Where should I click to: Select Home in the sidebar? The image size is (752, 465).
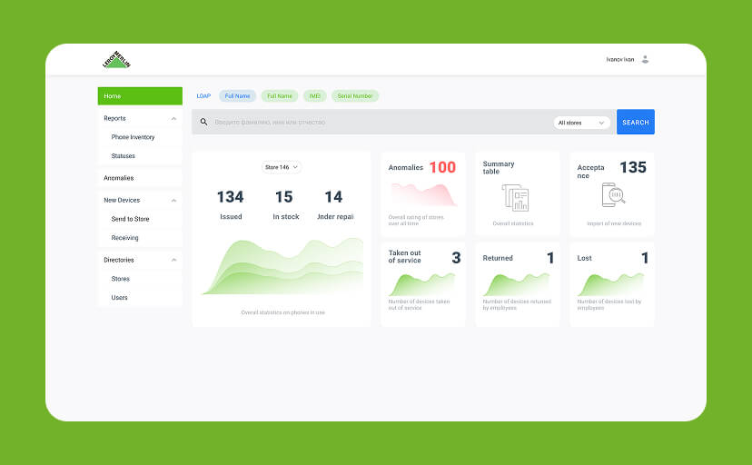tap(140, 95)
